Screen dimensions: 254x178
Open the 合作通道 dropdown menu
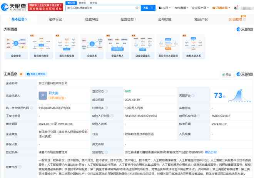click(181, 8)
